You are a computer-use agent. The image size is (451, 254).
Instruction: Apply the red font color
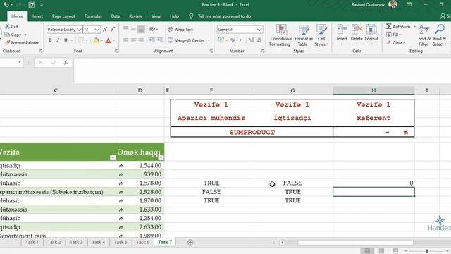click(x=108, y=40)
